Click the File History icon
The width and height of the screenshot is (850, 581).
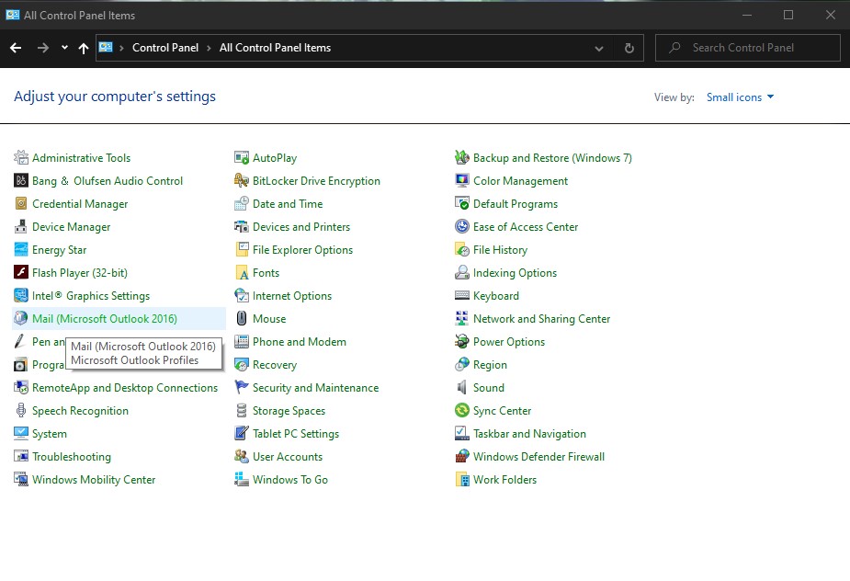462,249
